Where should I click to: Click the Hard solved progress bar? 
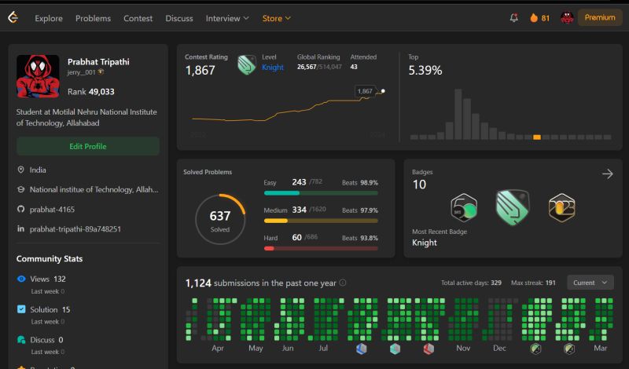pos(321,248)
